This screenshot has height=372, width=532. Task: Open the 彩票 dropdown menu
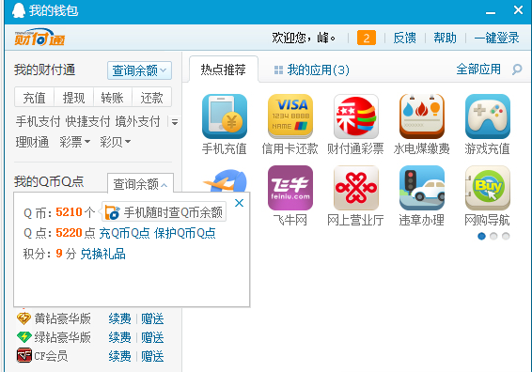(x=74, y=142)
